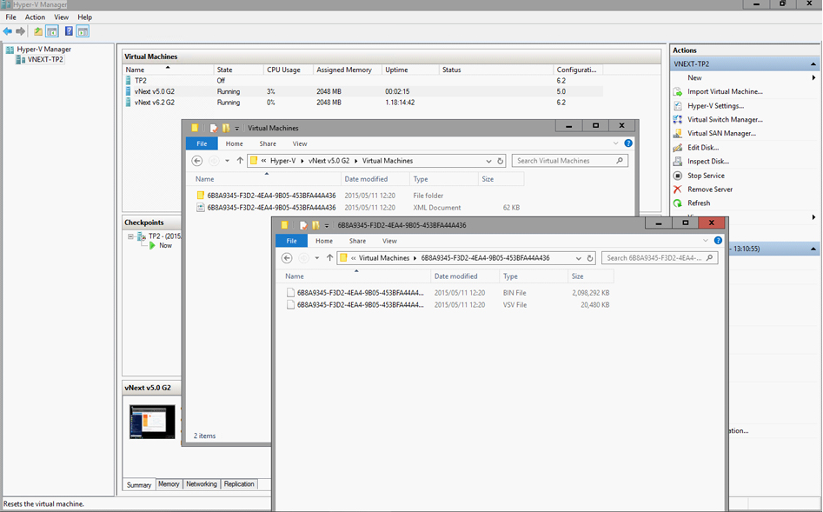Open address bar dropdown in Virtual Machines window
823x512 pixels.
click(x=488, y=161)
